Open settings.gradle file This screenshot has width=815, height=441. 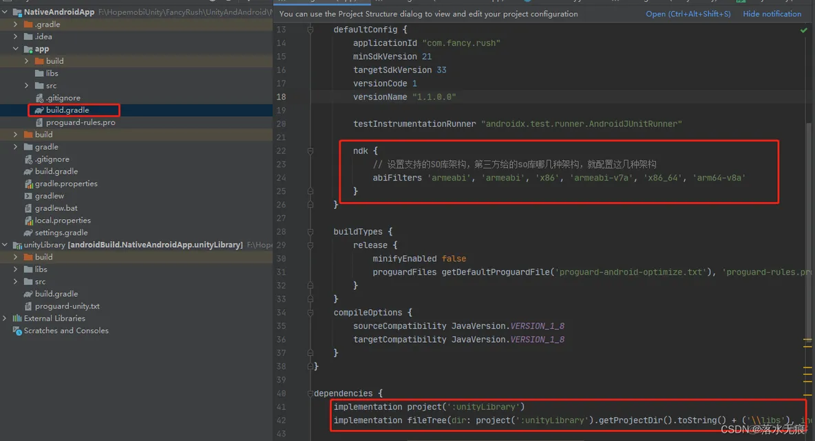tap(61, 232)
